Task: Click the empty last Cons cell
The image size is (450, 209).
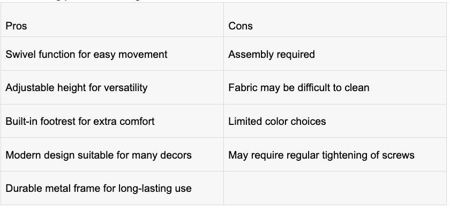Action: [335, 188]
